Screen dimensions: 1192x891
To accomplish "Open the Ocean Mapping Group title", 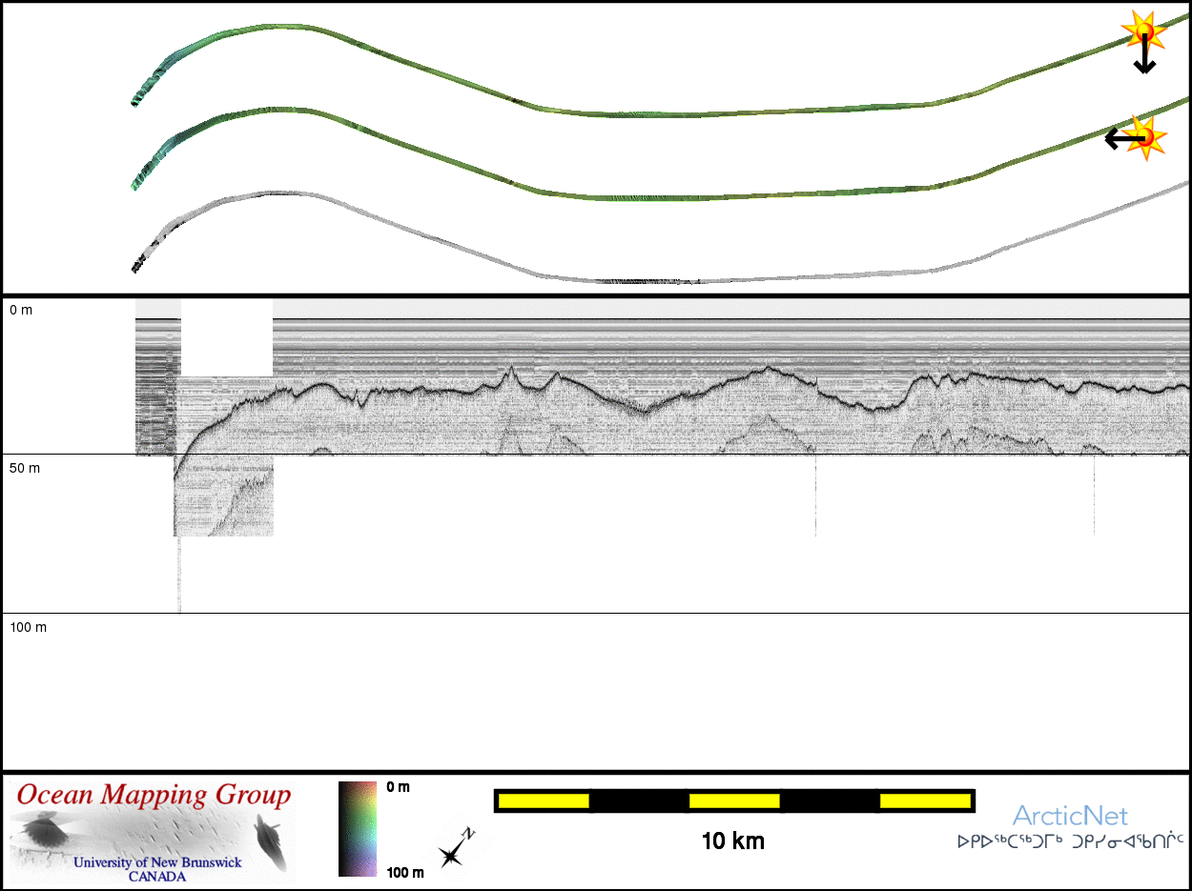I will [154, 795].
